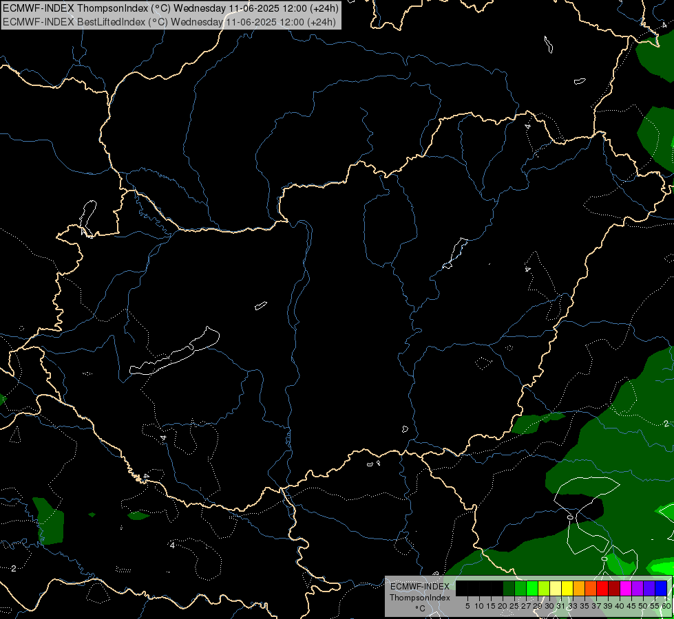Select the blue 55–60 legend swatch
674x619 pixels.
(661, 588)
